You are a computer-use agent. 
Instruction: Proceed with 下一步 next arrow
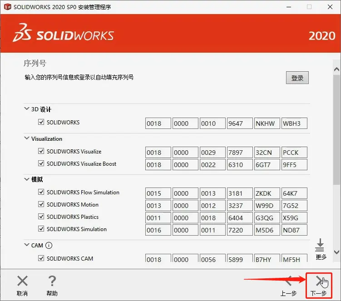319,281
